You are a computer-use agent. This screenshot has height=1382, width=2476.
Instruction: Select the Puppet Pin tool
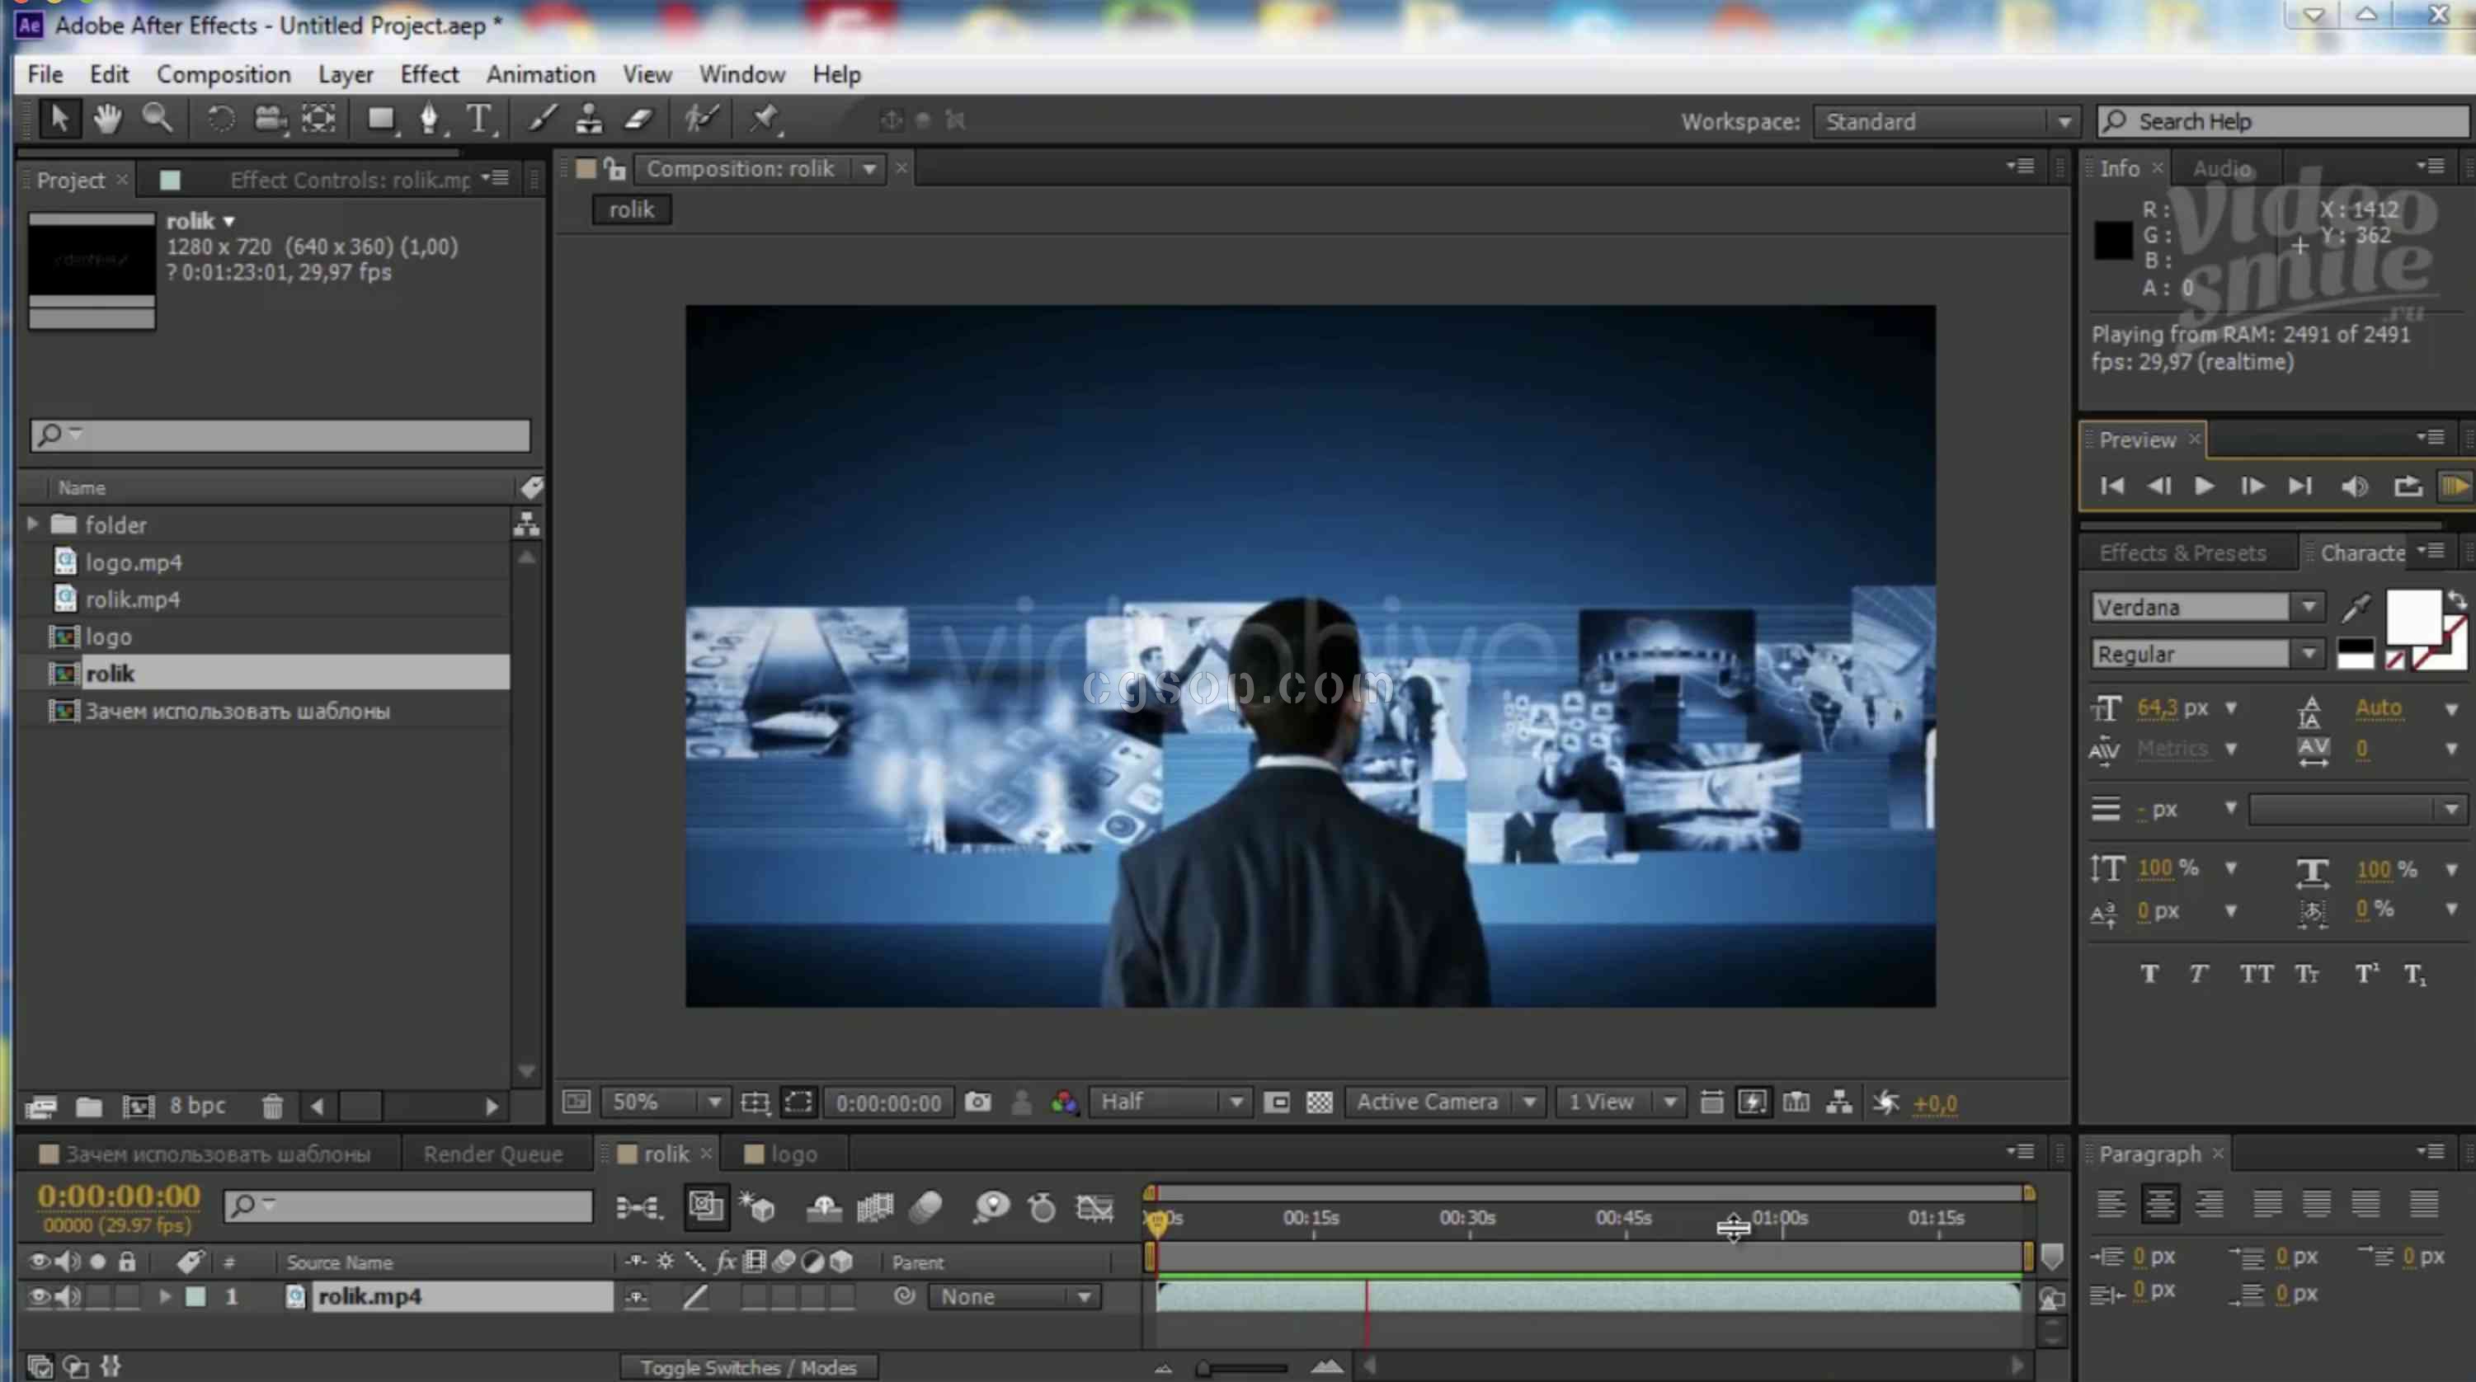tap(764, 120)
